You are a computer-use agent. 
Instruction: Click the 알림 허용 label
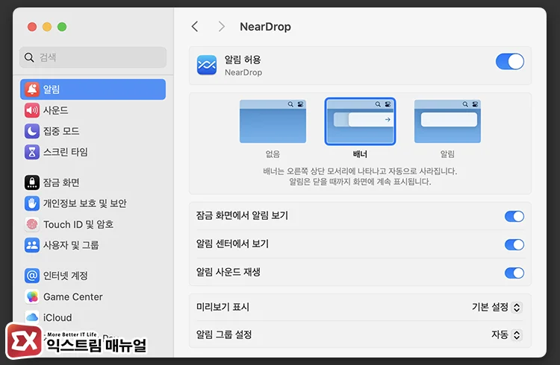tap(243, 60)
